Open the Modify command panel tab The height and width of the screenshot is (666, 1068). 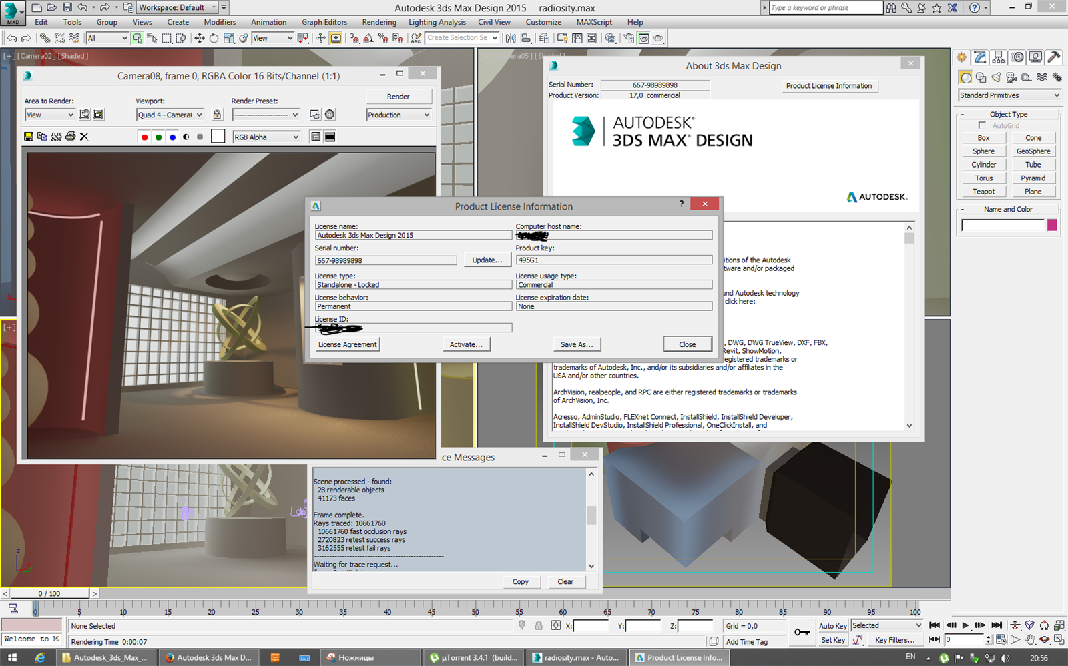(980, 57)
